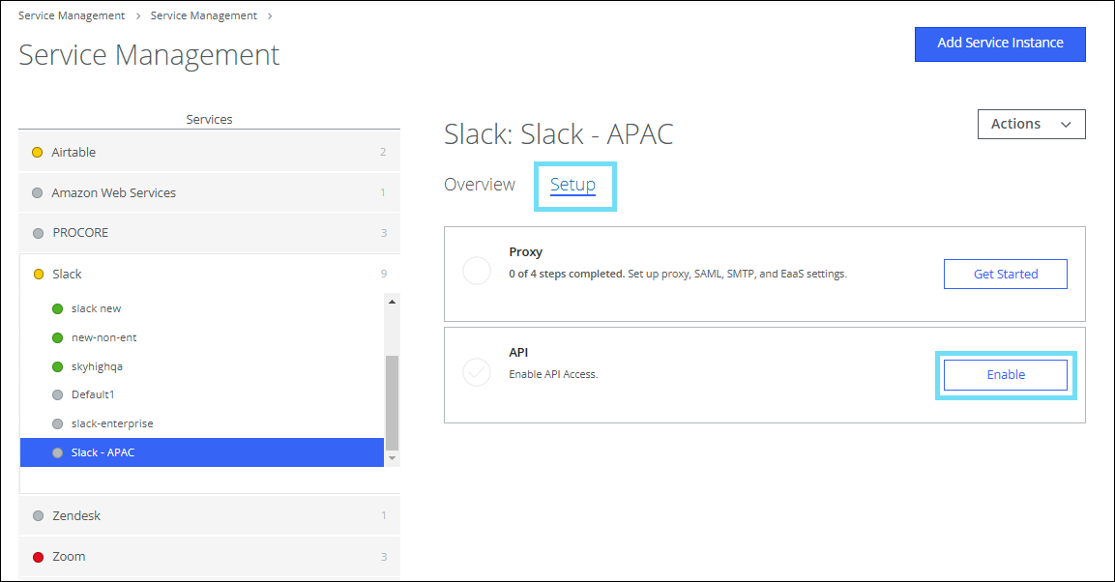
Task: Click the instance list scrollbar thumb
Action: click(x=392, y=403)
